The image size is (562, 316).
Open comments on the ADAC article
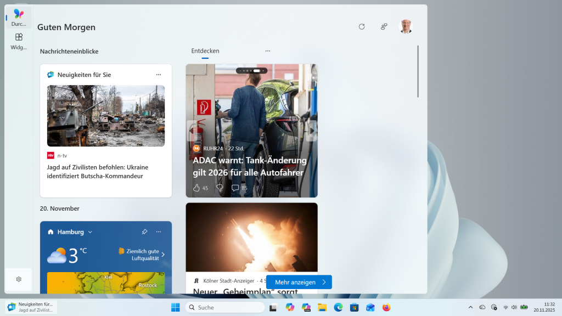236,188
